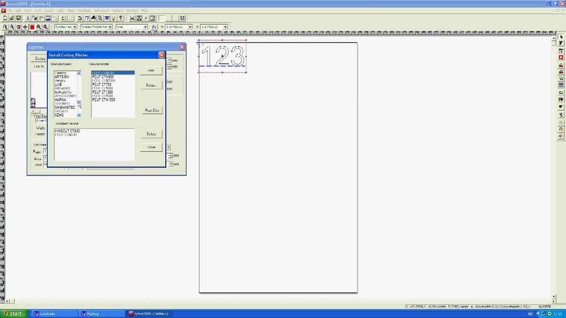Click the manufacturer list scroll-up arrow
This screenshot has height=318, width=566.
coord(79,73)
